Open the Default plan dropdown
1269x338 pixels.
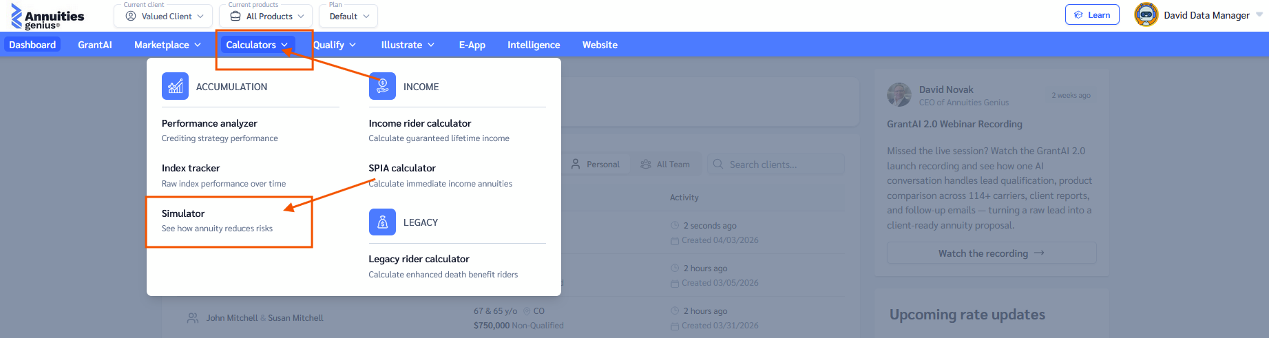click(348, 16)
